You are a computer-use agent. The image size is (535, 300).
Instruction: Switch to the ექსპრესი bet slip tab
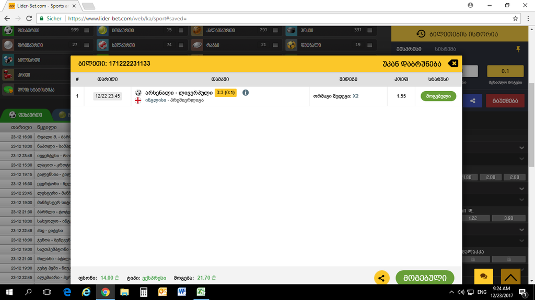coord(409,49)
